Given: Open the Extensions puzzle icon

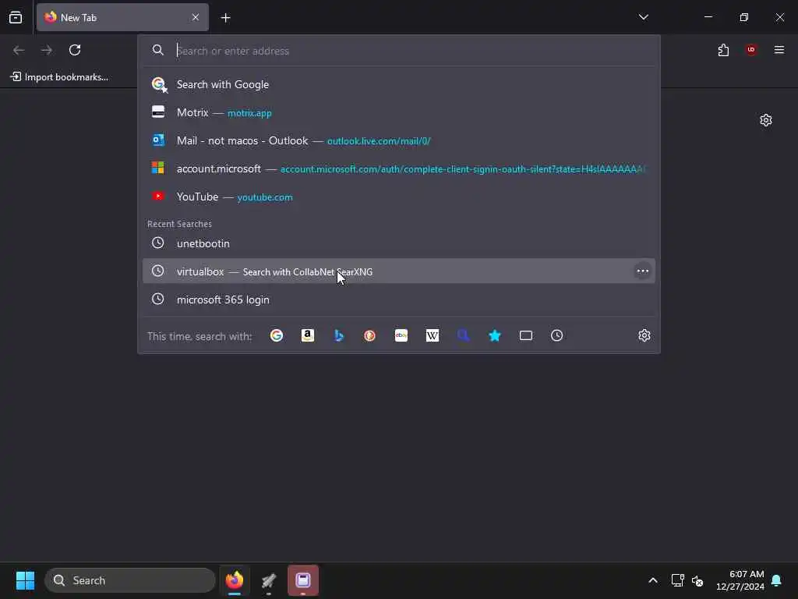Looking at the screenshot, I should coord(723,50).
